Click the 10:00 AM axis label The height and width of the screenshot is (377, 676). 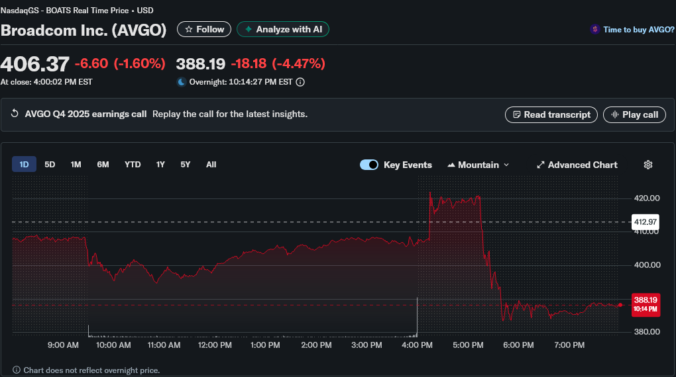113,345
